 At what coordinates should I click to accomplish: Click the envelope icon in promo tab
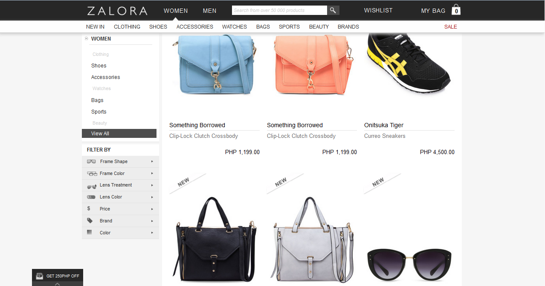coord(39,276)
